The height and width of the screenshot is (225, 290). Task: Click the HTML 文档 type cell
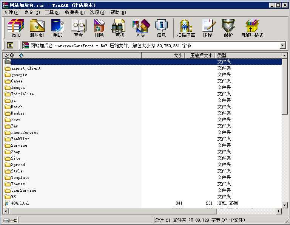[227, 203]
